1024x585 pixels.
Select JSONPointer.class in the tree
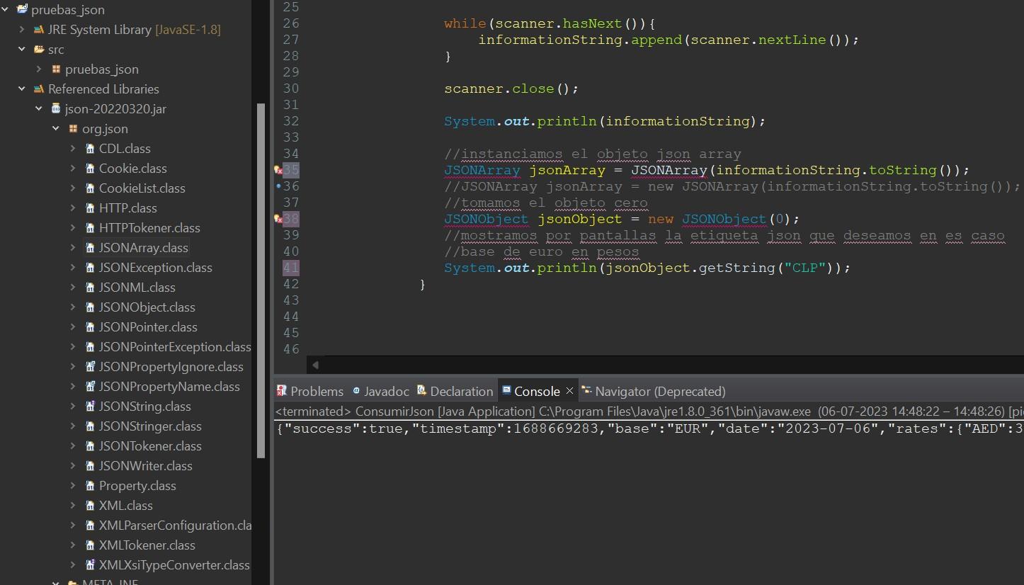pyautogui.click(x=148, y=327)
